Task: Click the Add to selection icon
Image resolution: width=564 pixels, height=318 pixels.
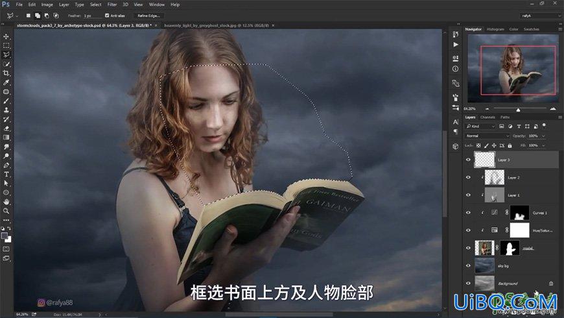Action: tap(38, 16)
